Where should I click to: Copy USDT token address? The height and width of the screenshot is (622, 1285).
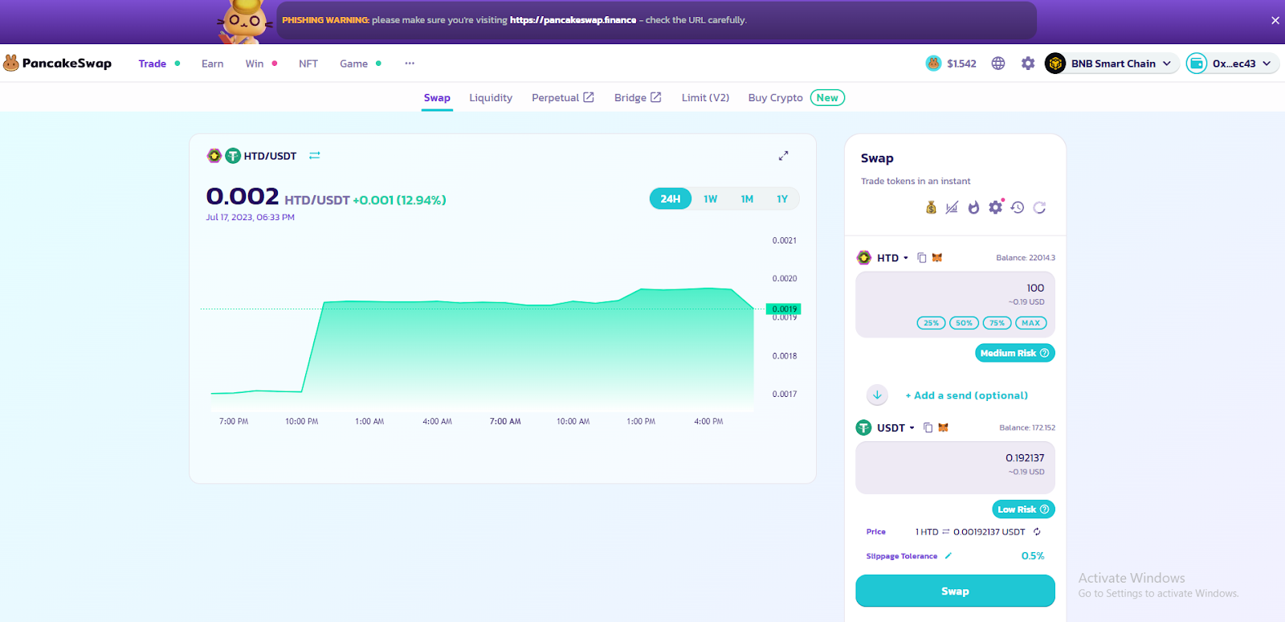tap(928, 428)
